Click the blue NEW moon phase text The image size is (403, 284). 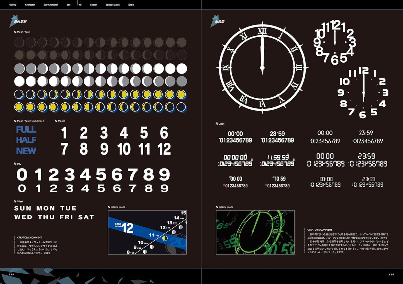point(26,151)
